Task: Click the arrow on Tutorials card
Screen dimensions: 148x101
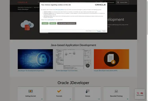Action: pos(70,99)
